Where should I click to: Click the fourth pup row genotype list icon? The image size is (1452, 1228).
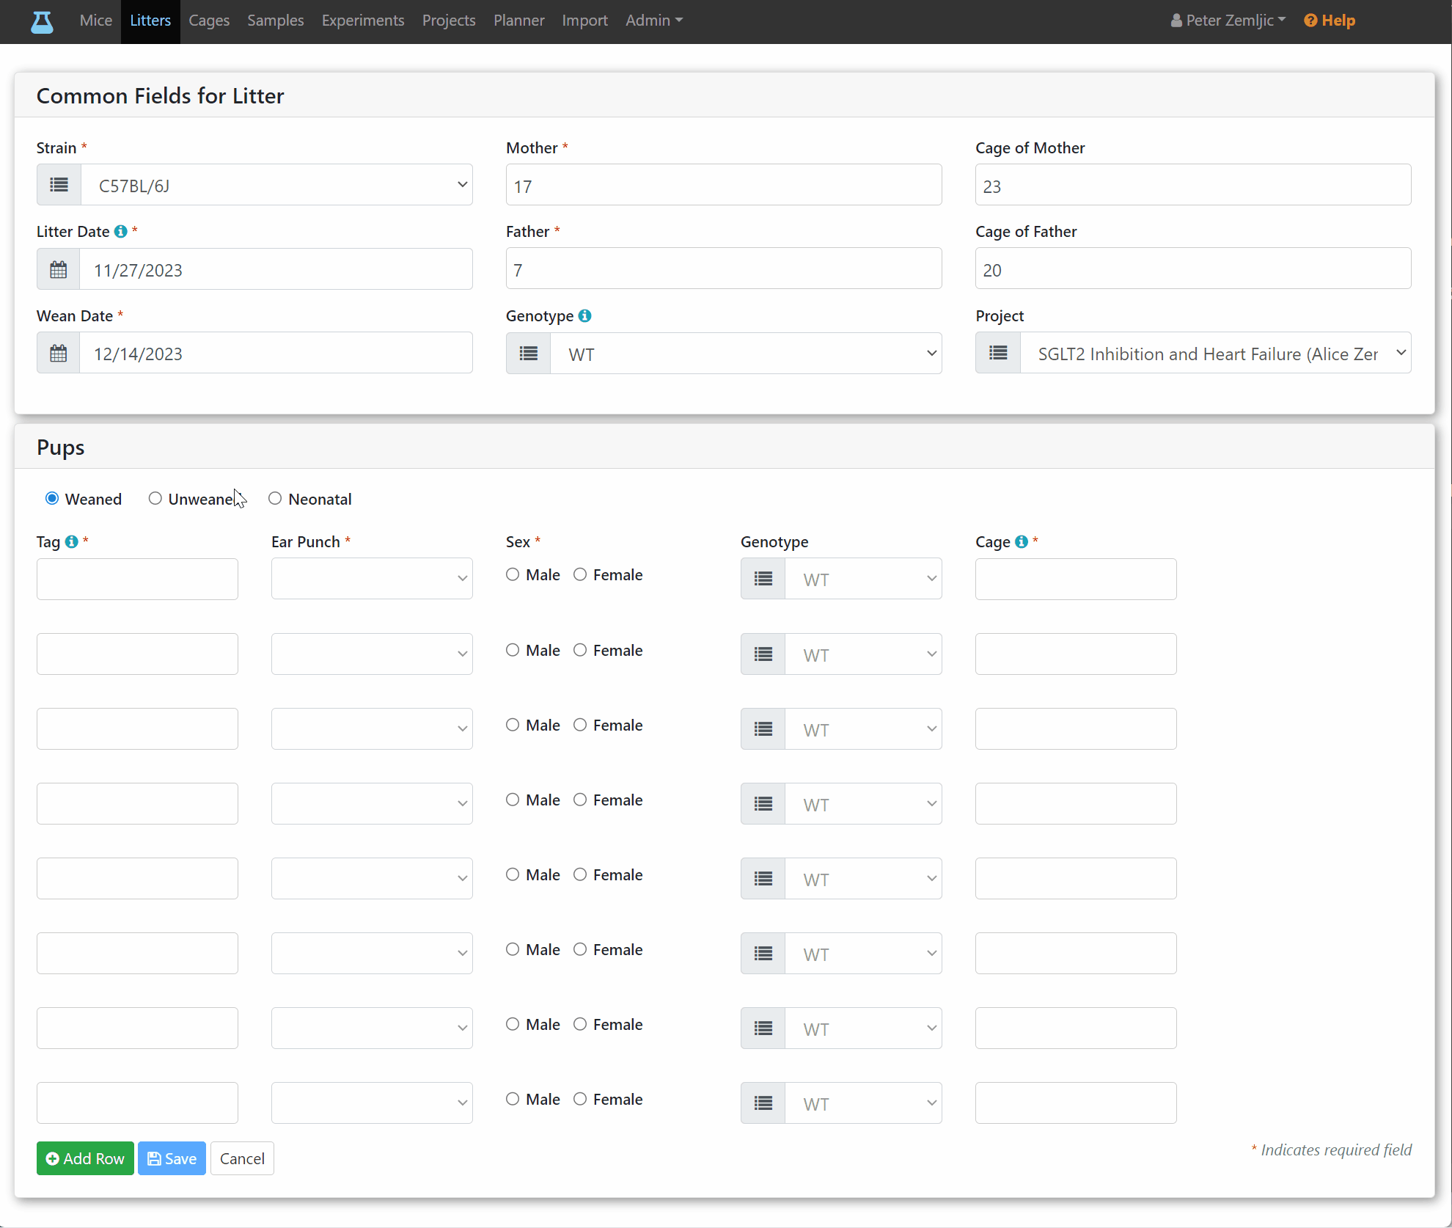(x=763, y=804)
